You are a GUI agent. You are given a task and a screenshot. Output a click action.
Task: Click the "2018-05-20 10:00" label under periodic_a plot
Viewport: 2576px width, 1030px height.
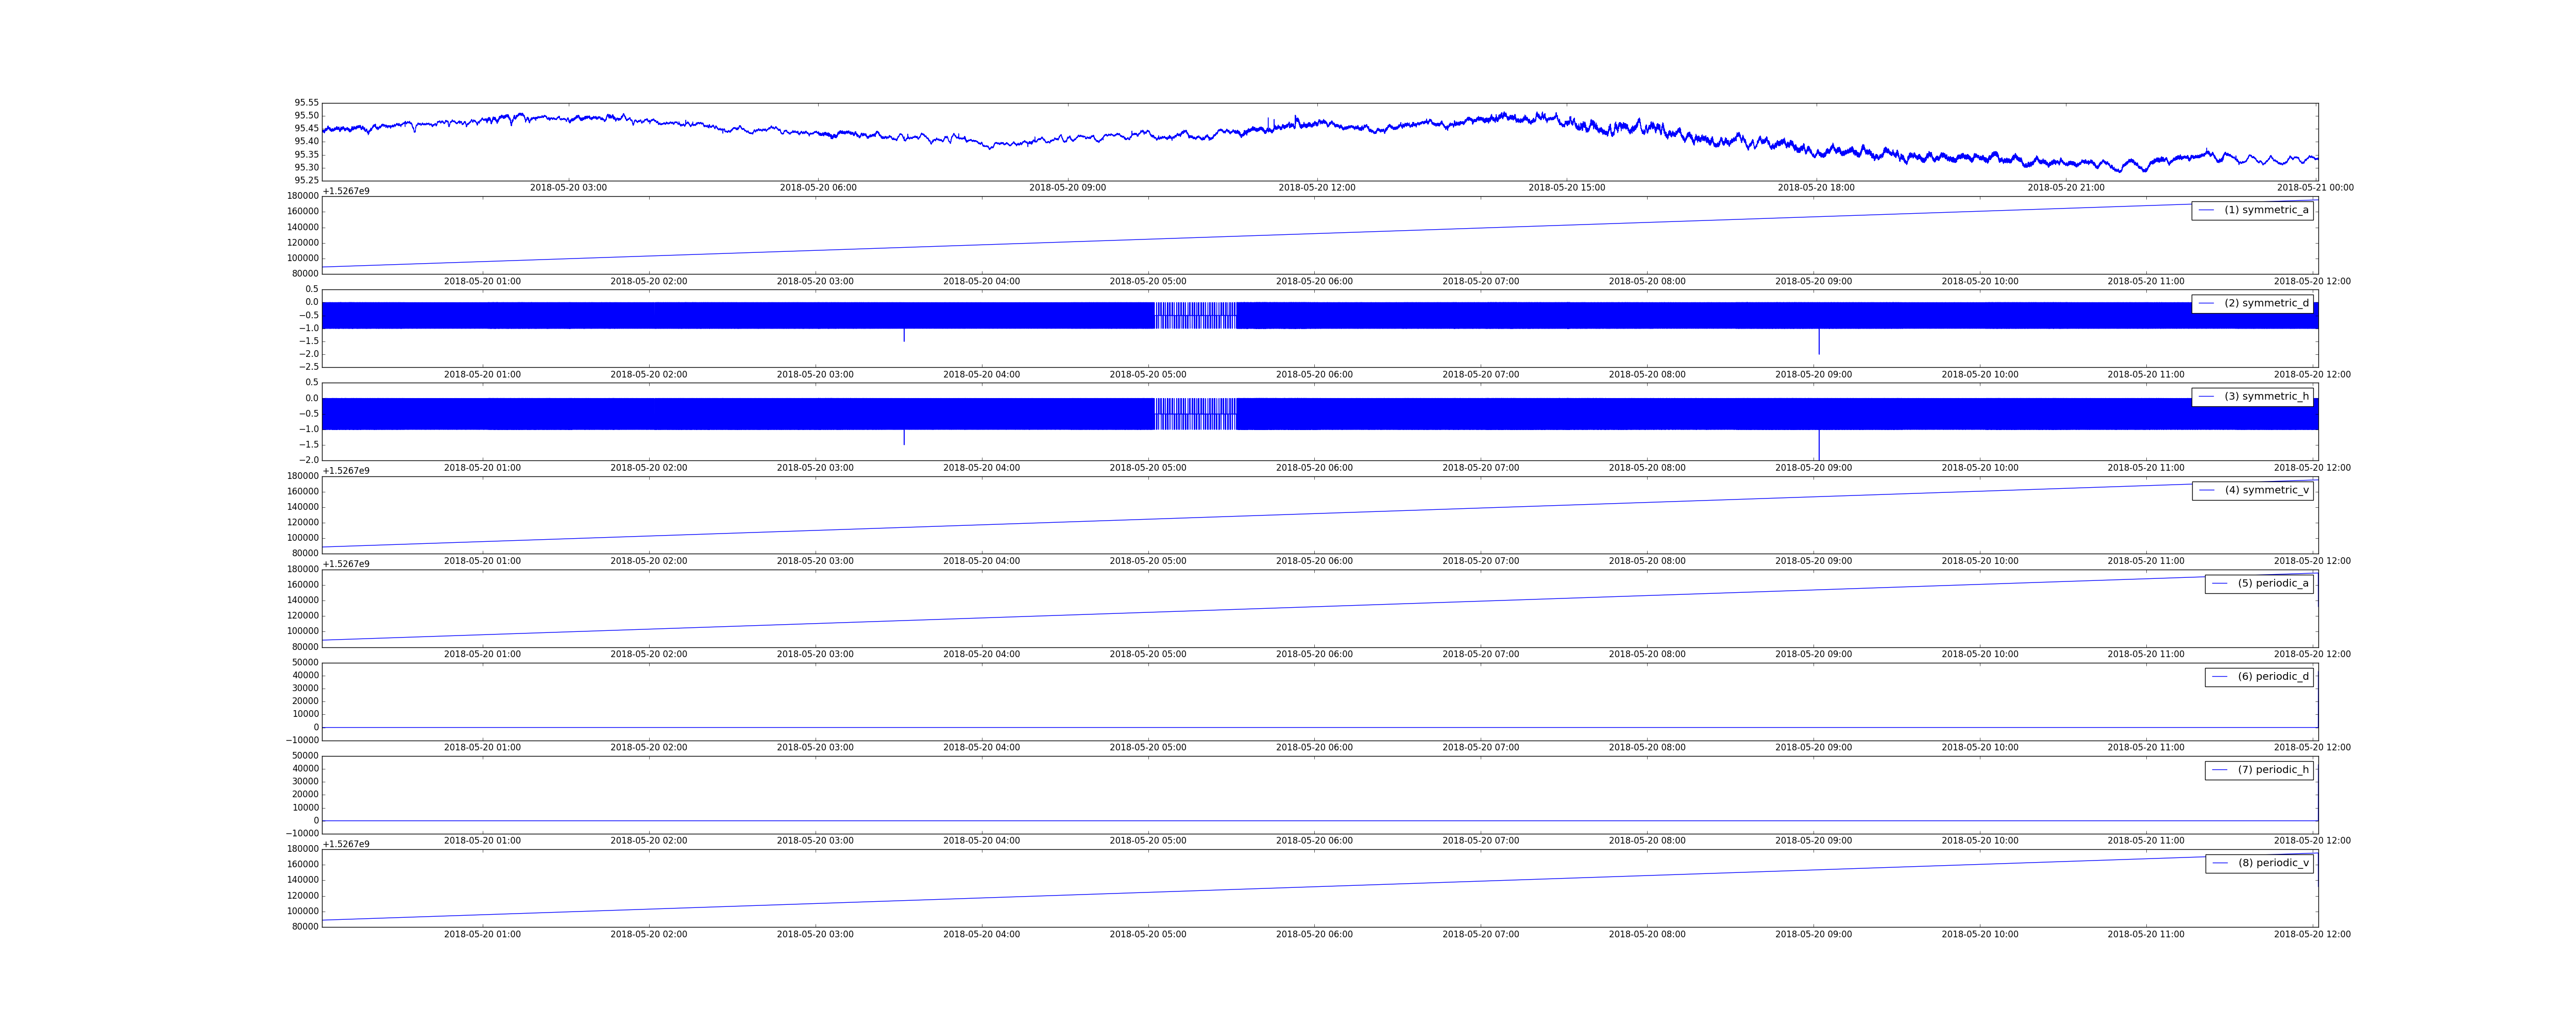click(x=1979, y=654)
